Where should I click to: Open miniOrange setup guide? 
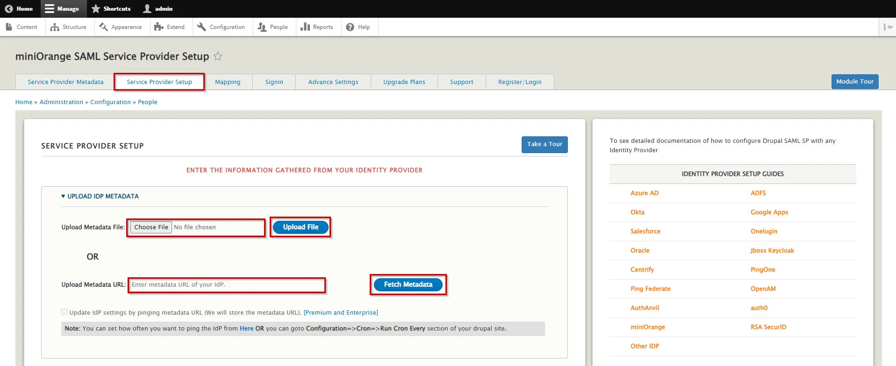click(648, 327)
